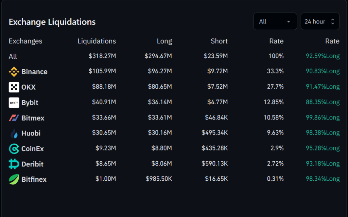
Task: Click the 92.59%Long rate value
Action: click(x=323, y=56)
